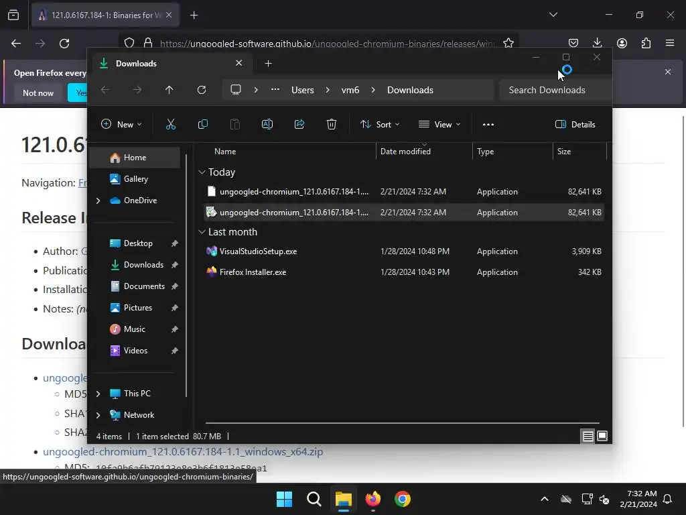The image size is (686, 515).
Task: Select Firefox Installer.exe file
Action: tap(404, 272)
